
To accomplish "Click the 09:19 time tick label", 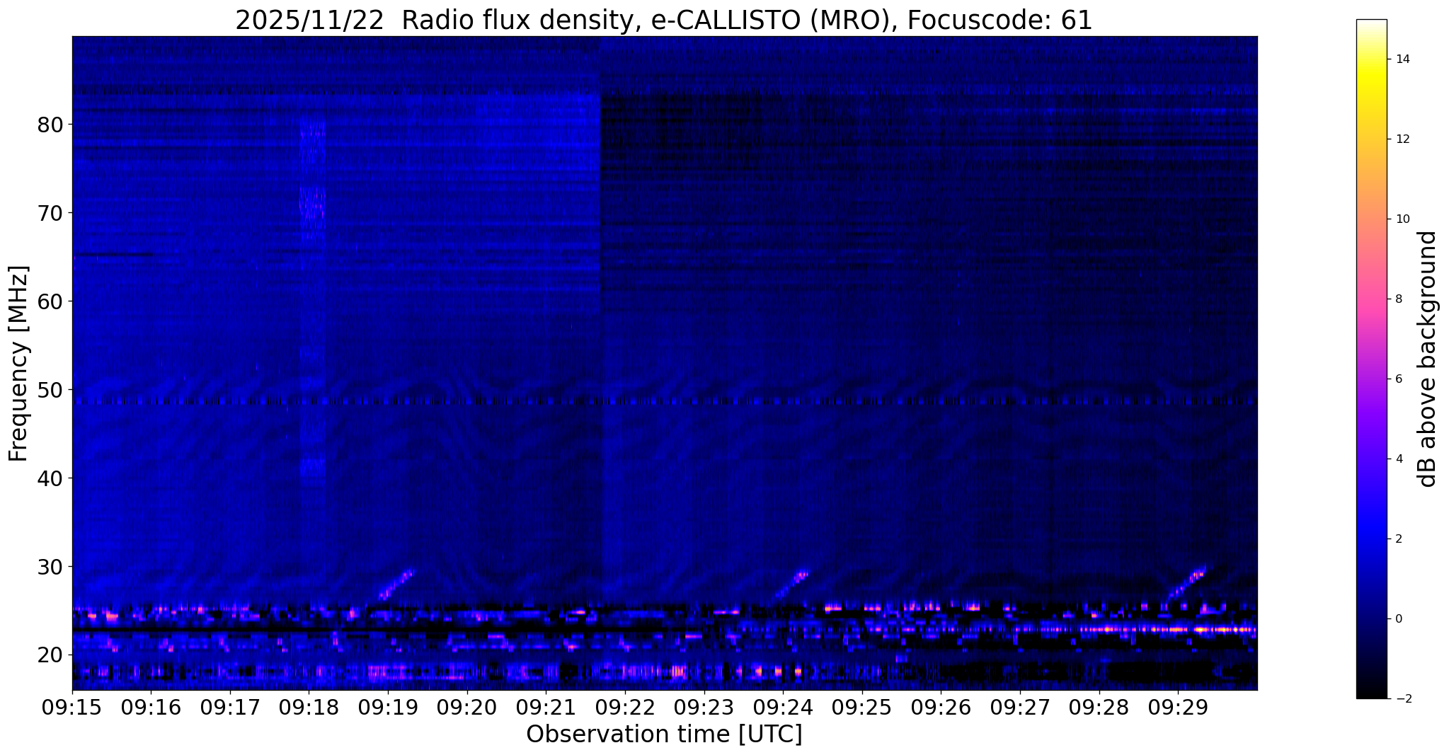I will coord(388,706).
